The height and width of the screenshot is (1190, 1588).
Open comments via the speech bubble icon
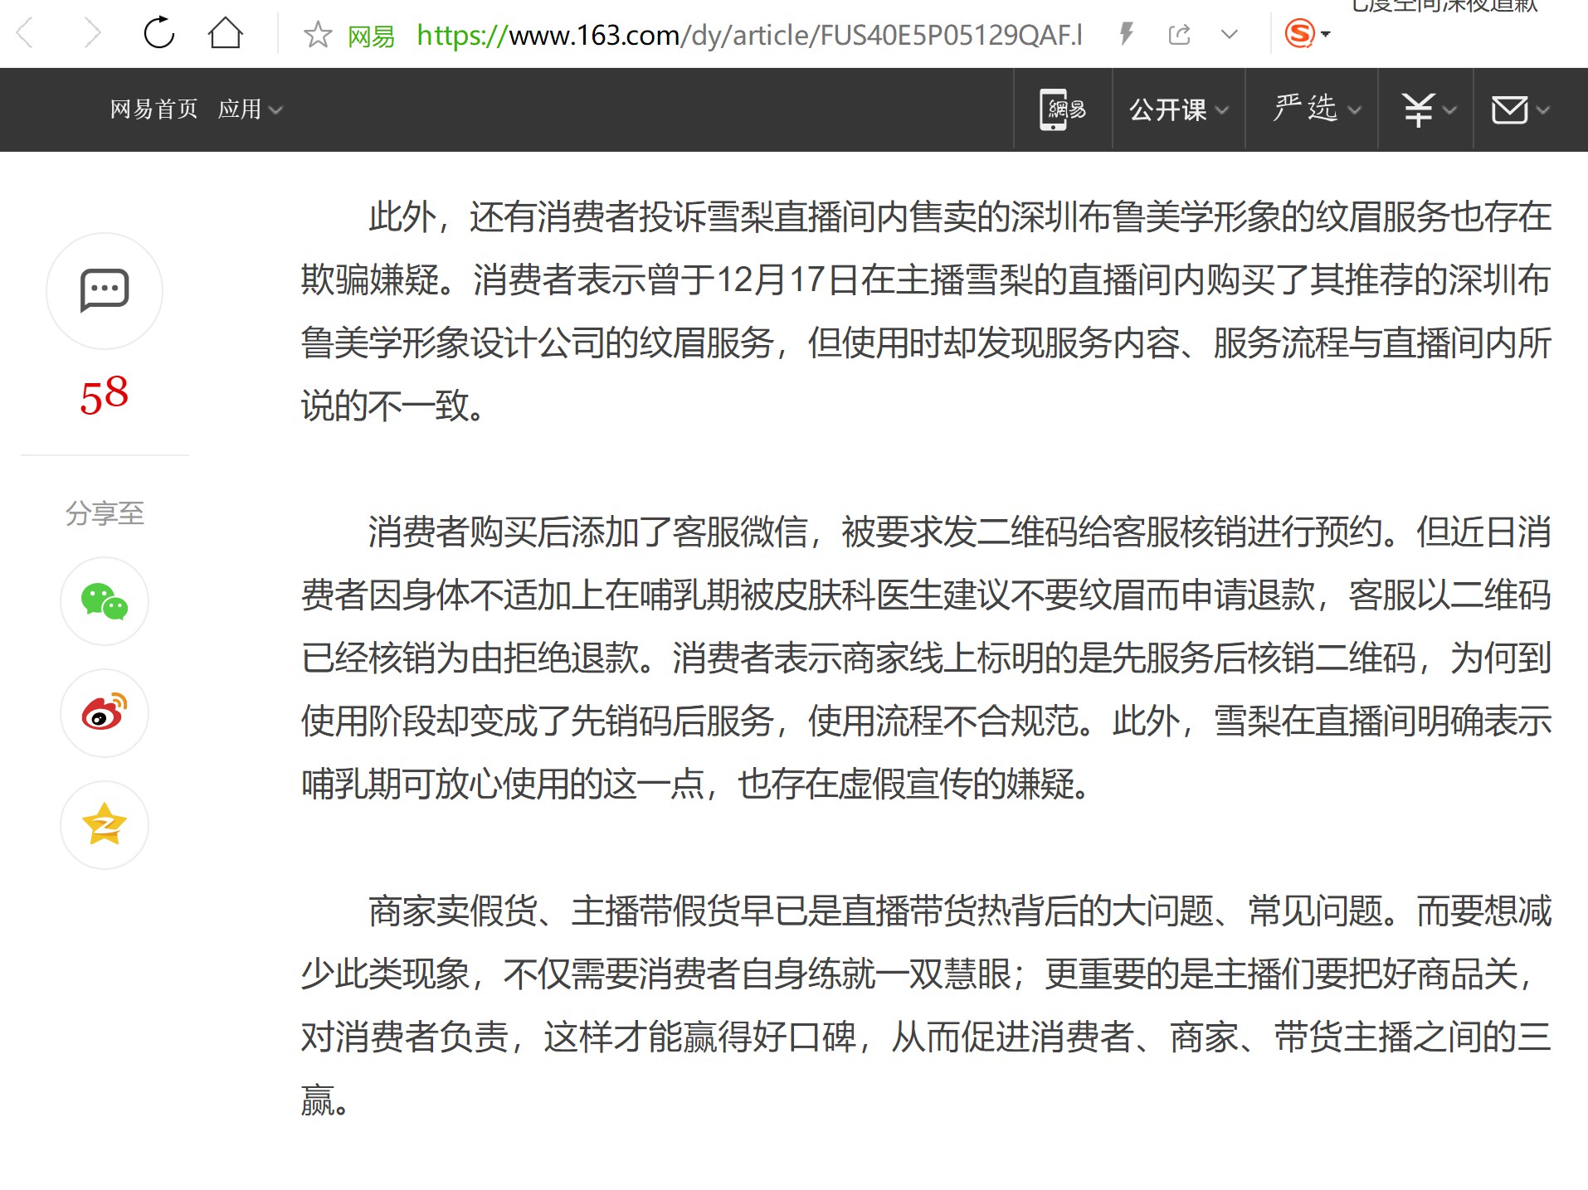point(105,291)
